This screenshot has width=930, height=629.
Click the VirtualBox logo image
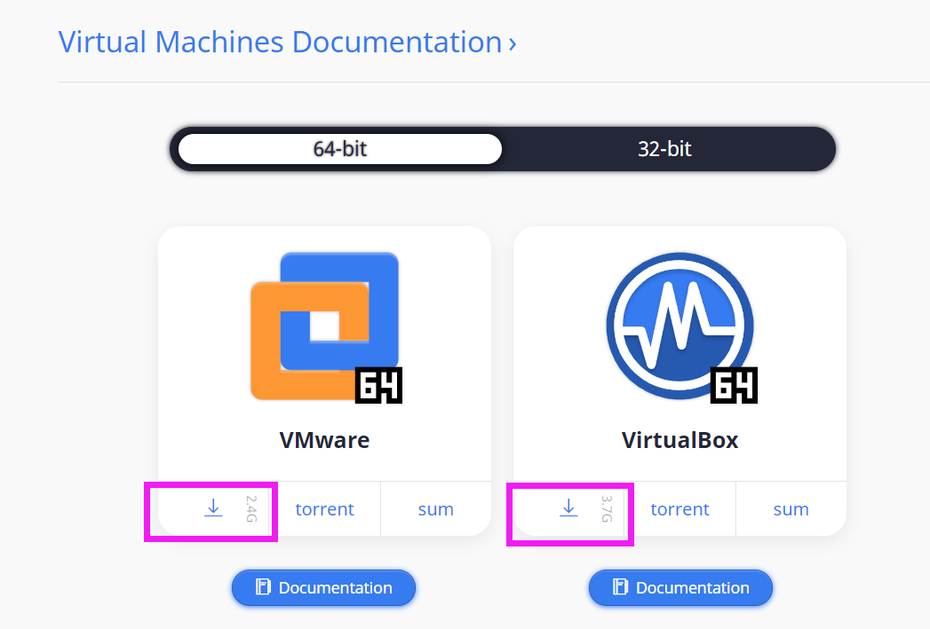[681, 327]
